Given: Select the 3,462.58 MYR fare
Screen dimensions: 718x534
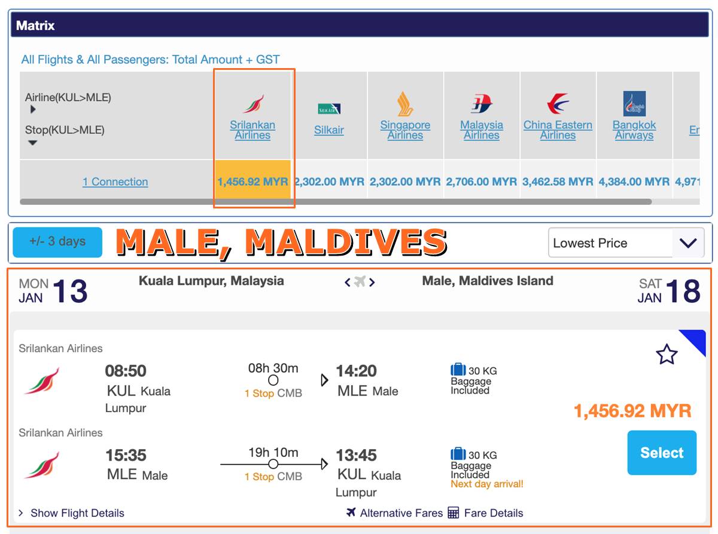Looking at the screenshot, I should point(558,182).
